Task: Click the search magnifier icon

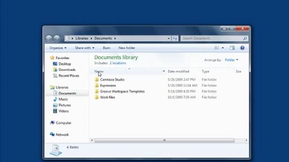Action: (245, 38)
